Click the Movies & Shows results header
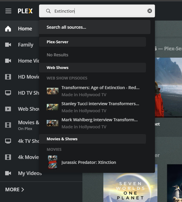The width and height of the screenshot is (182, 202). click(92, 139)
